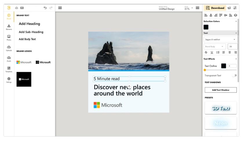Open the adjustment sliders settings icon

[235, 8]
